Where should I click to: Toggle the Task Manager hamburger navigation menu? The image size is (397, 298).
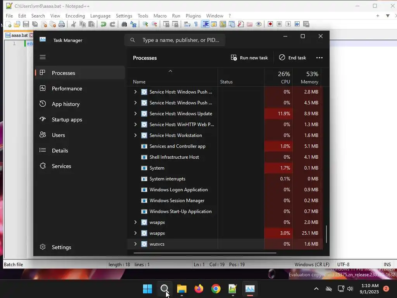pos(43,57)
